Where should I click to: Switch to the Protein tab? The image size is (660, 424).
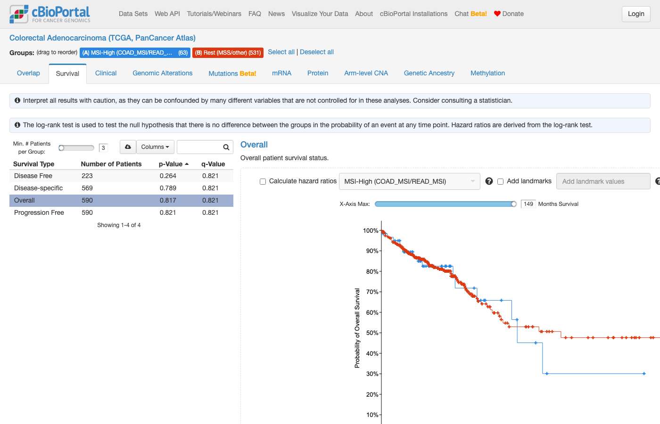[x=318, y=73]
